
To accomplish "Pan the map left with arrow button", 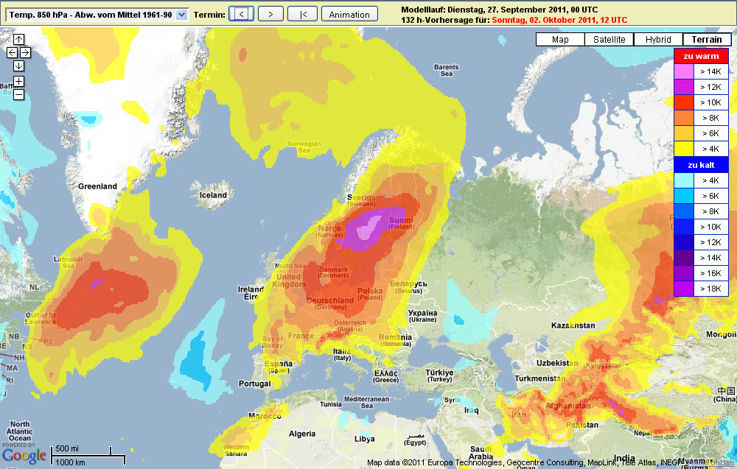I will tap(13, 52).
